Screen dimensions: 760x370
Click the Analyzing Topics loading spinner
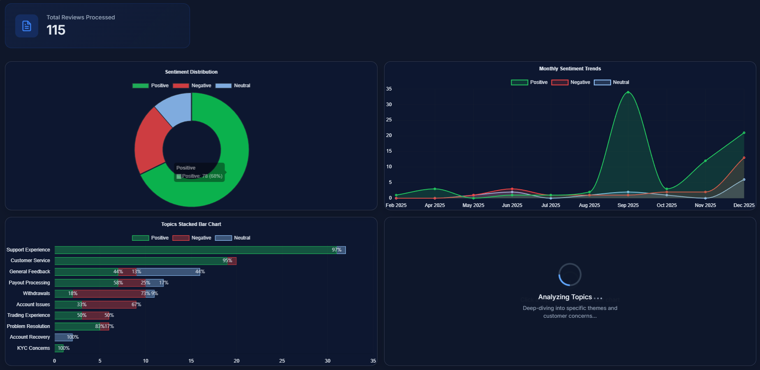pyautogui.click(x=570, y=275)
